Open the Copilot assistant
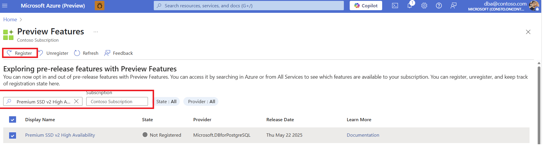This screenshot has width=552, height=155. coord(366,6)
